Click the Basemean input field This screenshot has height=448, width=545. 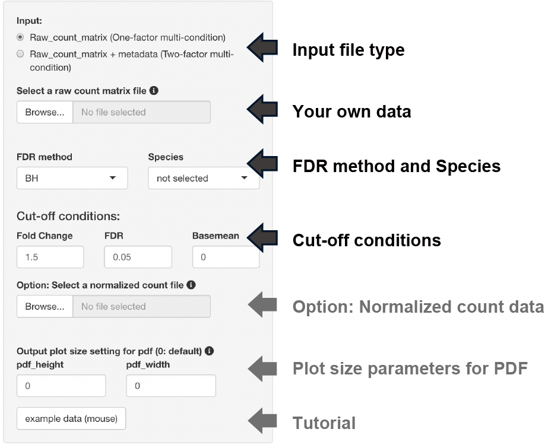tap(226, 258)
